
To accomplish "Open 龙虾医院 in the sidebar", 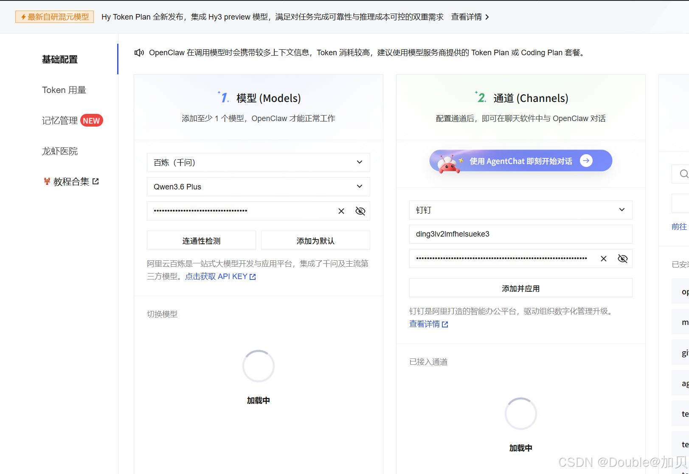I will (x=60, y=151).
